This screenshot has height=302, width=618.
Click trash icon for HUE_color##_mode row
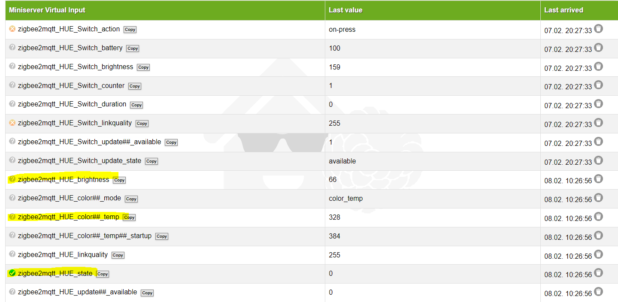pos(598,198)
